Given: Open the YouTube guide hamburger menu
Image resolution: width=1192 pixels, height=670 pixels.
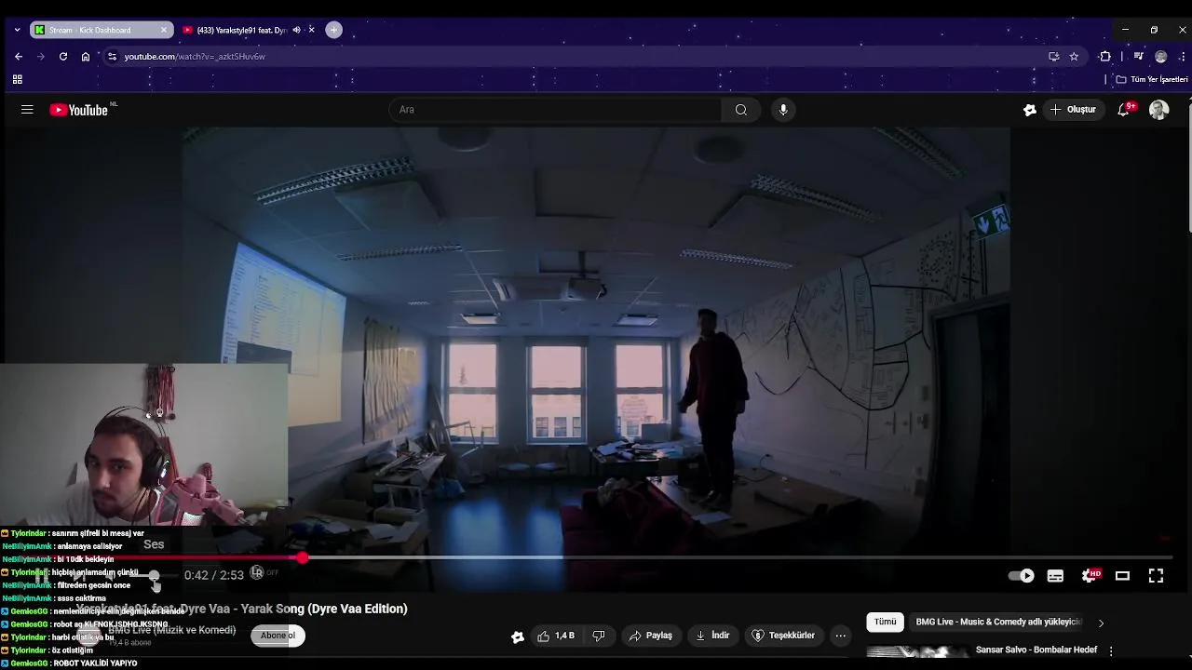Looking at the screenshot, I should click(x=27, y=110).
